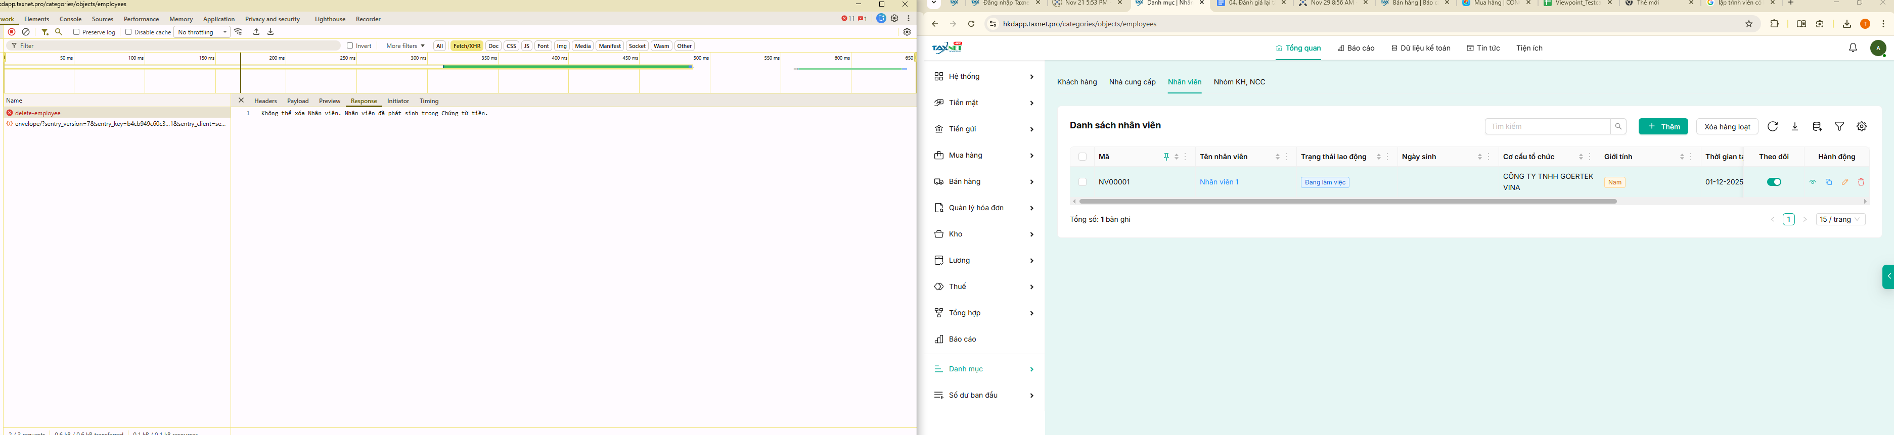Duplicate employee with copy icon
This screenshot has height=435, width=1894.
pyautogui.click(x=1829, y=182)
